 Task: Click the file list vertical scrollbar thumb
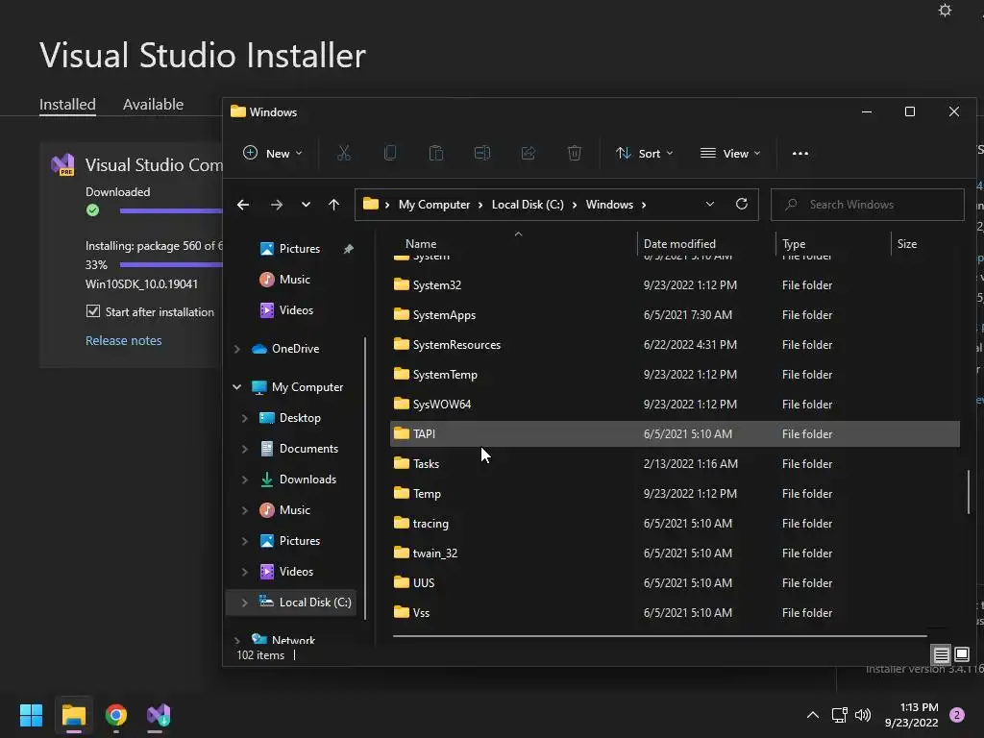click(x=969, y=492)
